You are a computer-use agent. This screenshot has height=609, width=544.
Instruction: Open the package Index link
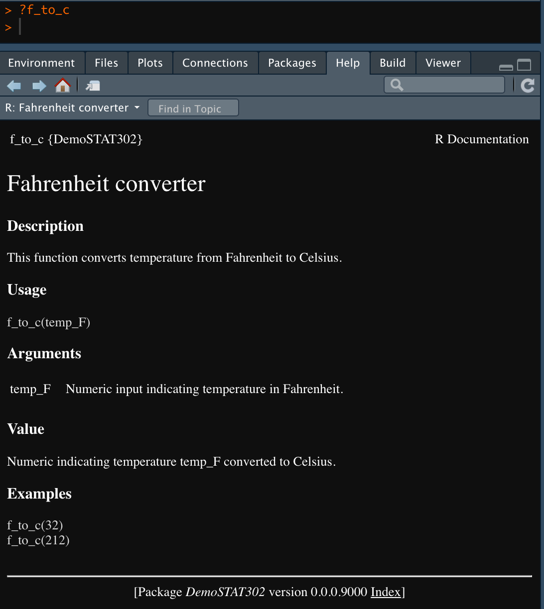tap(386, 592)
